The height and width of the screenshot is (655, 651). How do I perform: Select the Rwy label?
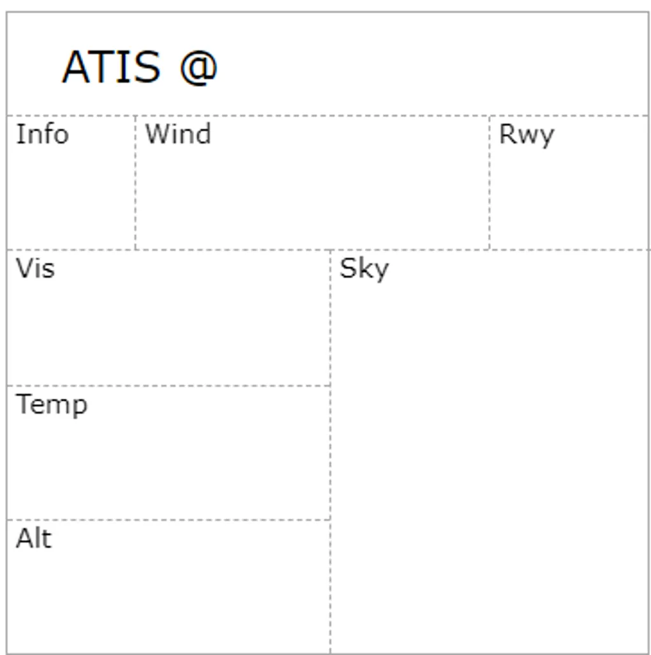[x=527, y=135]
